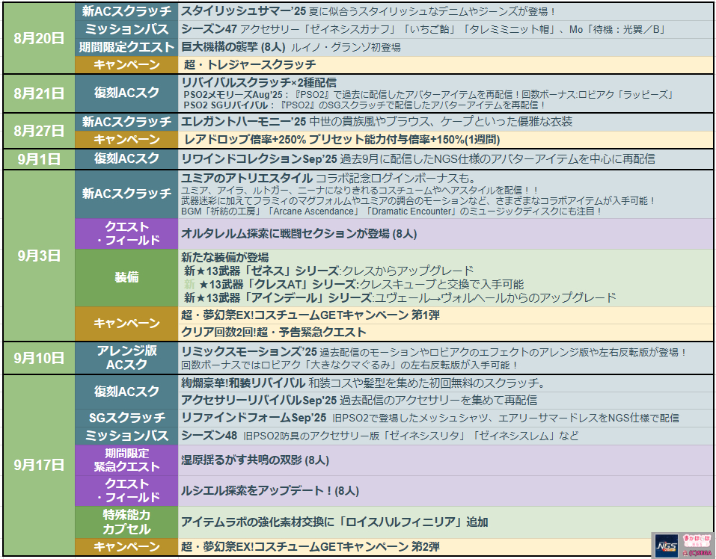Screen dimensions: 716x559
Task: Click the "期間限定クエスト" category cell
Action: 126,47
